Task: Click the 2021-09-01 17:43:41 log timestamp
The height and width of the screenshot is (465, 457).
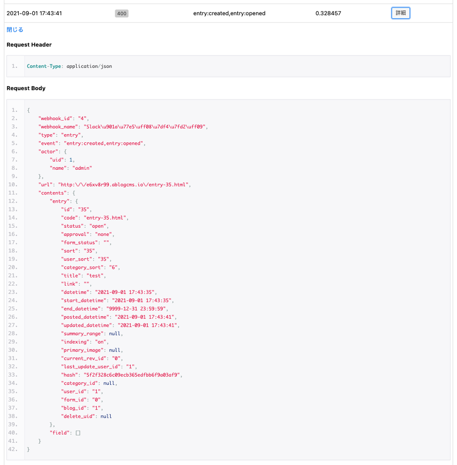Action: point(34,13)
